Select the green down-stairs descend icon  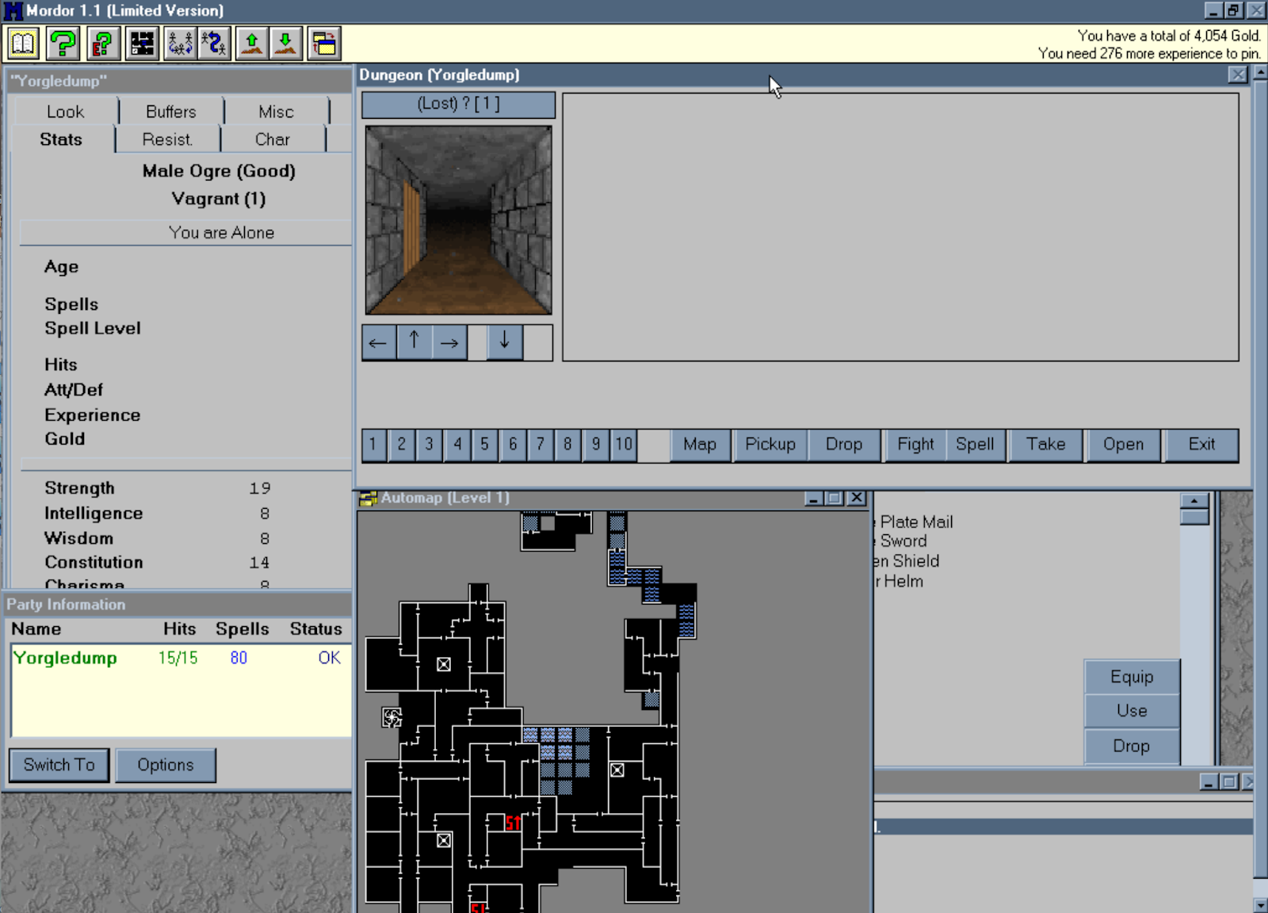point(285,44)
